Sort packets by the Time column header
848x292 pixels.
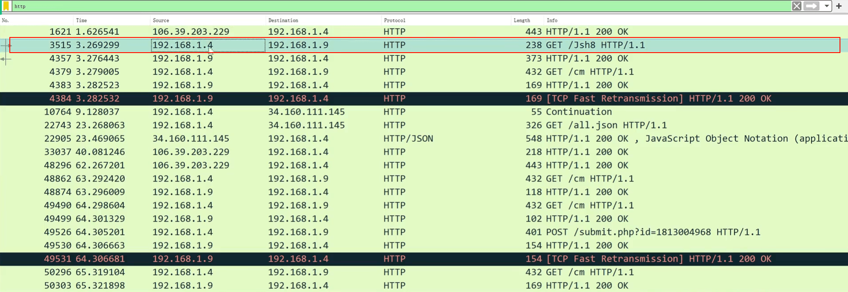111,21
